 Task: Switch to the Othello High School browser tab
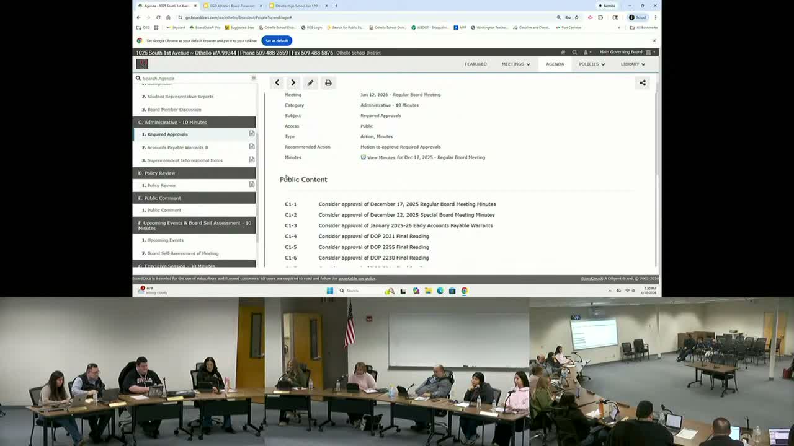[298, 6]
